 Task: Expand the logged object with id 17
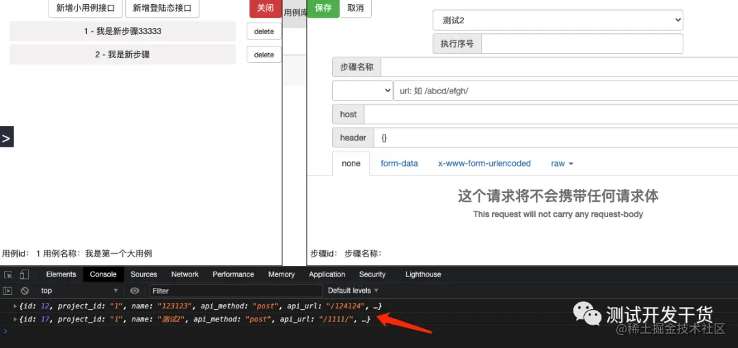click(x=15, y=319)
